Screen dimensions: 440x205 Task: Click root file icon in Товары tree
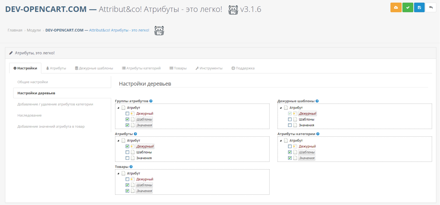[123, 173]
